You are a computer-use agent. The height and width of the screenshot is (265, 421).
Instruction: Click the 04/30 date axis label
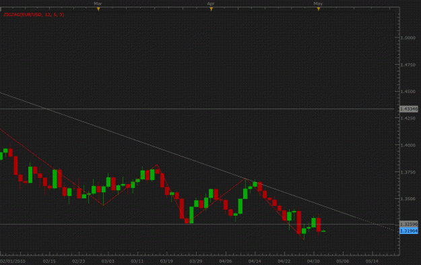pos(313,261)
